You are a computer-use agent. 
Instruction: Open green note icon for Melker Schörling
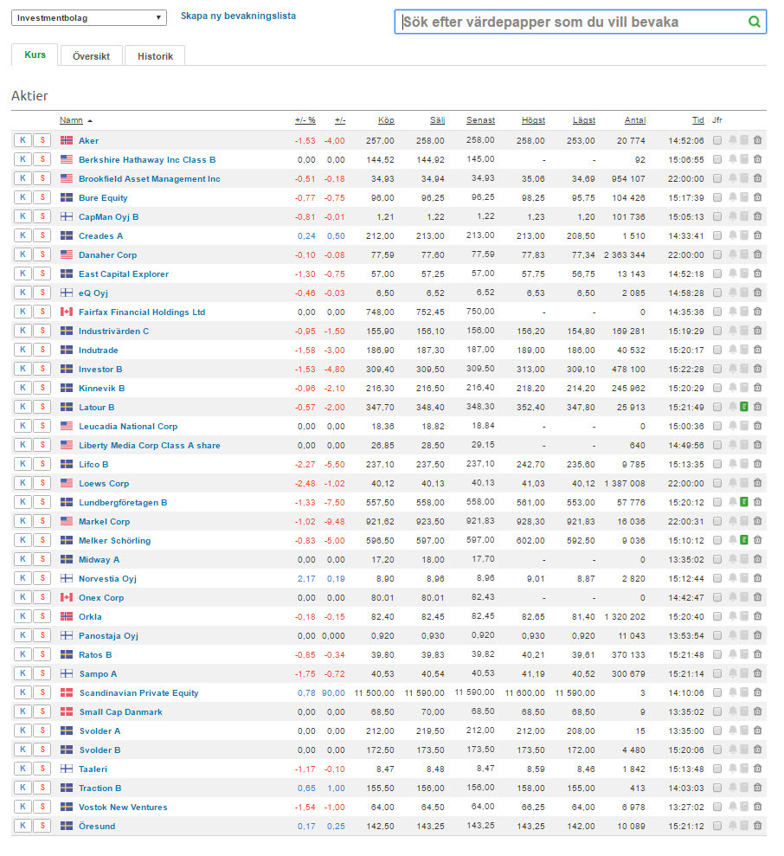pyautogui.click(x=744, y=540)
